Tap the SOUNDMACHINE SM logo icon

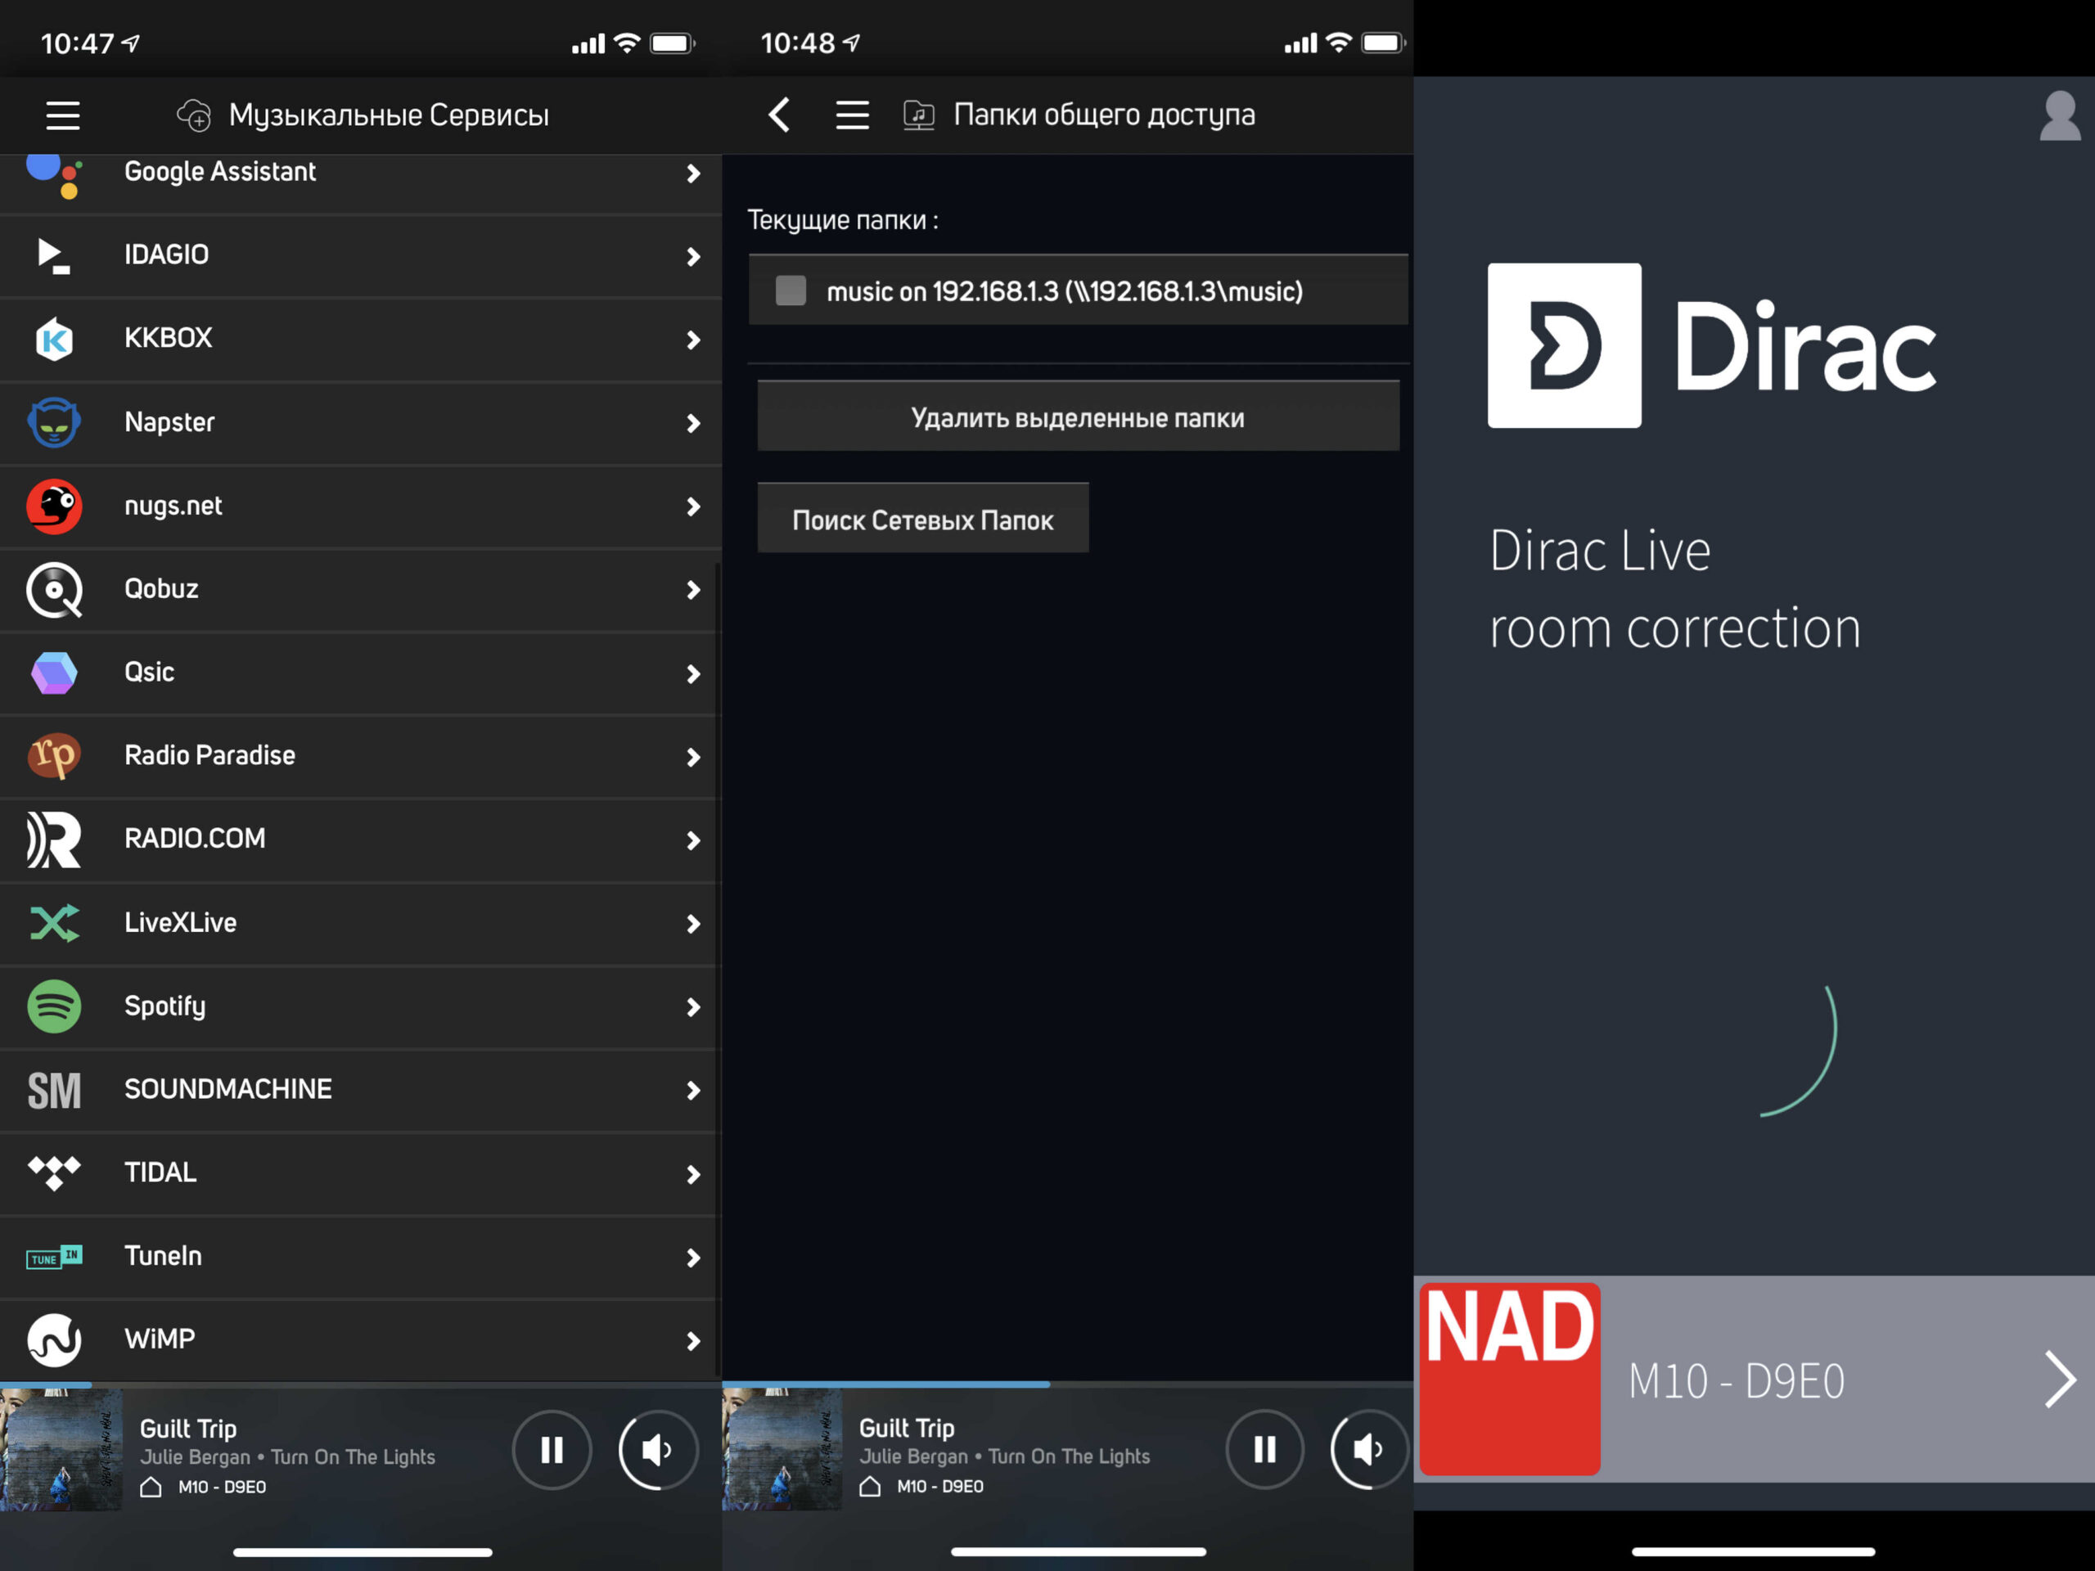54,1090
